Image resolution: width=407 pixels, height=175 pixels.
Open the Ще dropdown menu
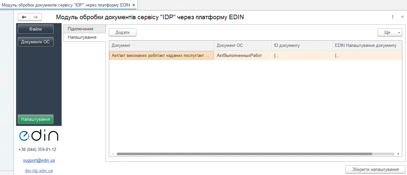click(390, 32)
